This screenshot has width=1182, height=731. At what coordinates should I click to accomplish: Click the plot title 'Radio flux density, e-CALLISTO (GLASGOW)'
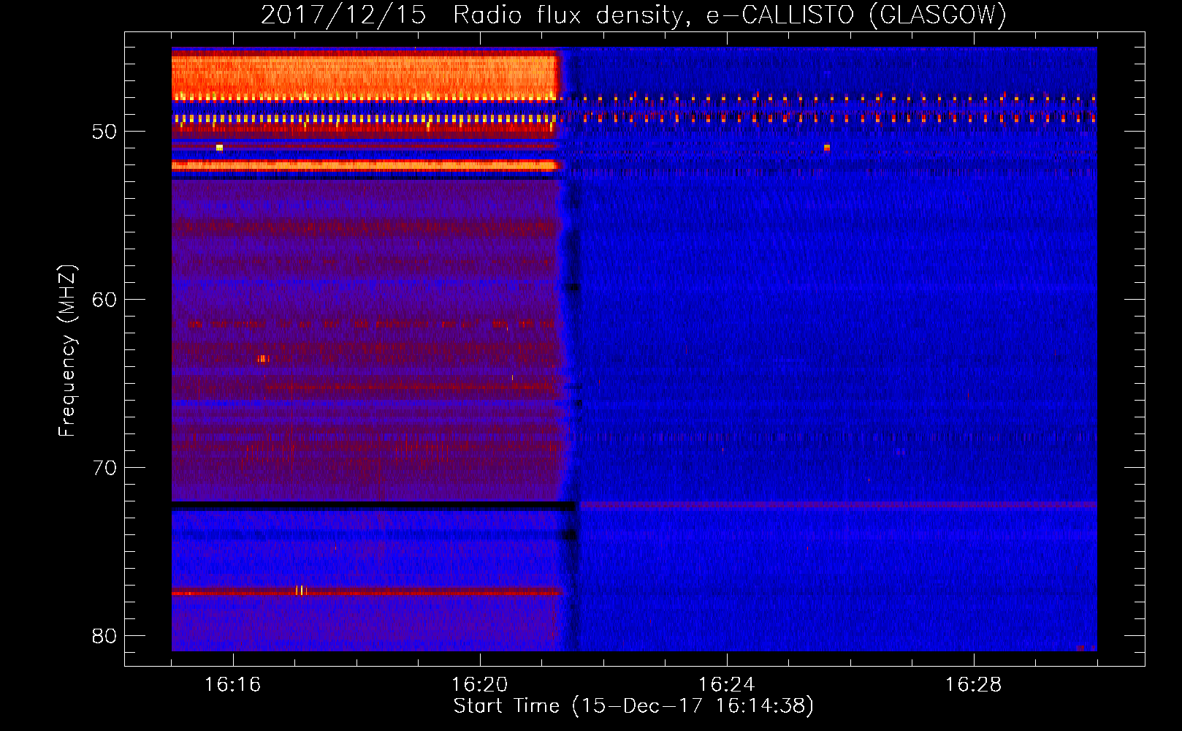tap(729, 15)
